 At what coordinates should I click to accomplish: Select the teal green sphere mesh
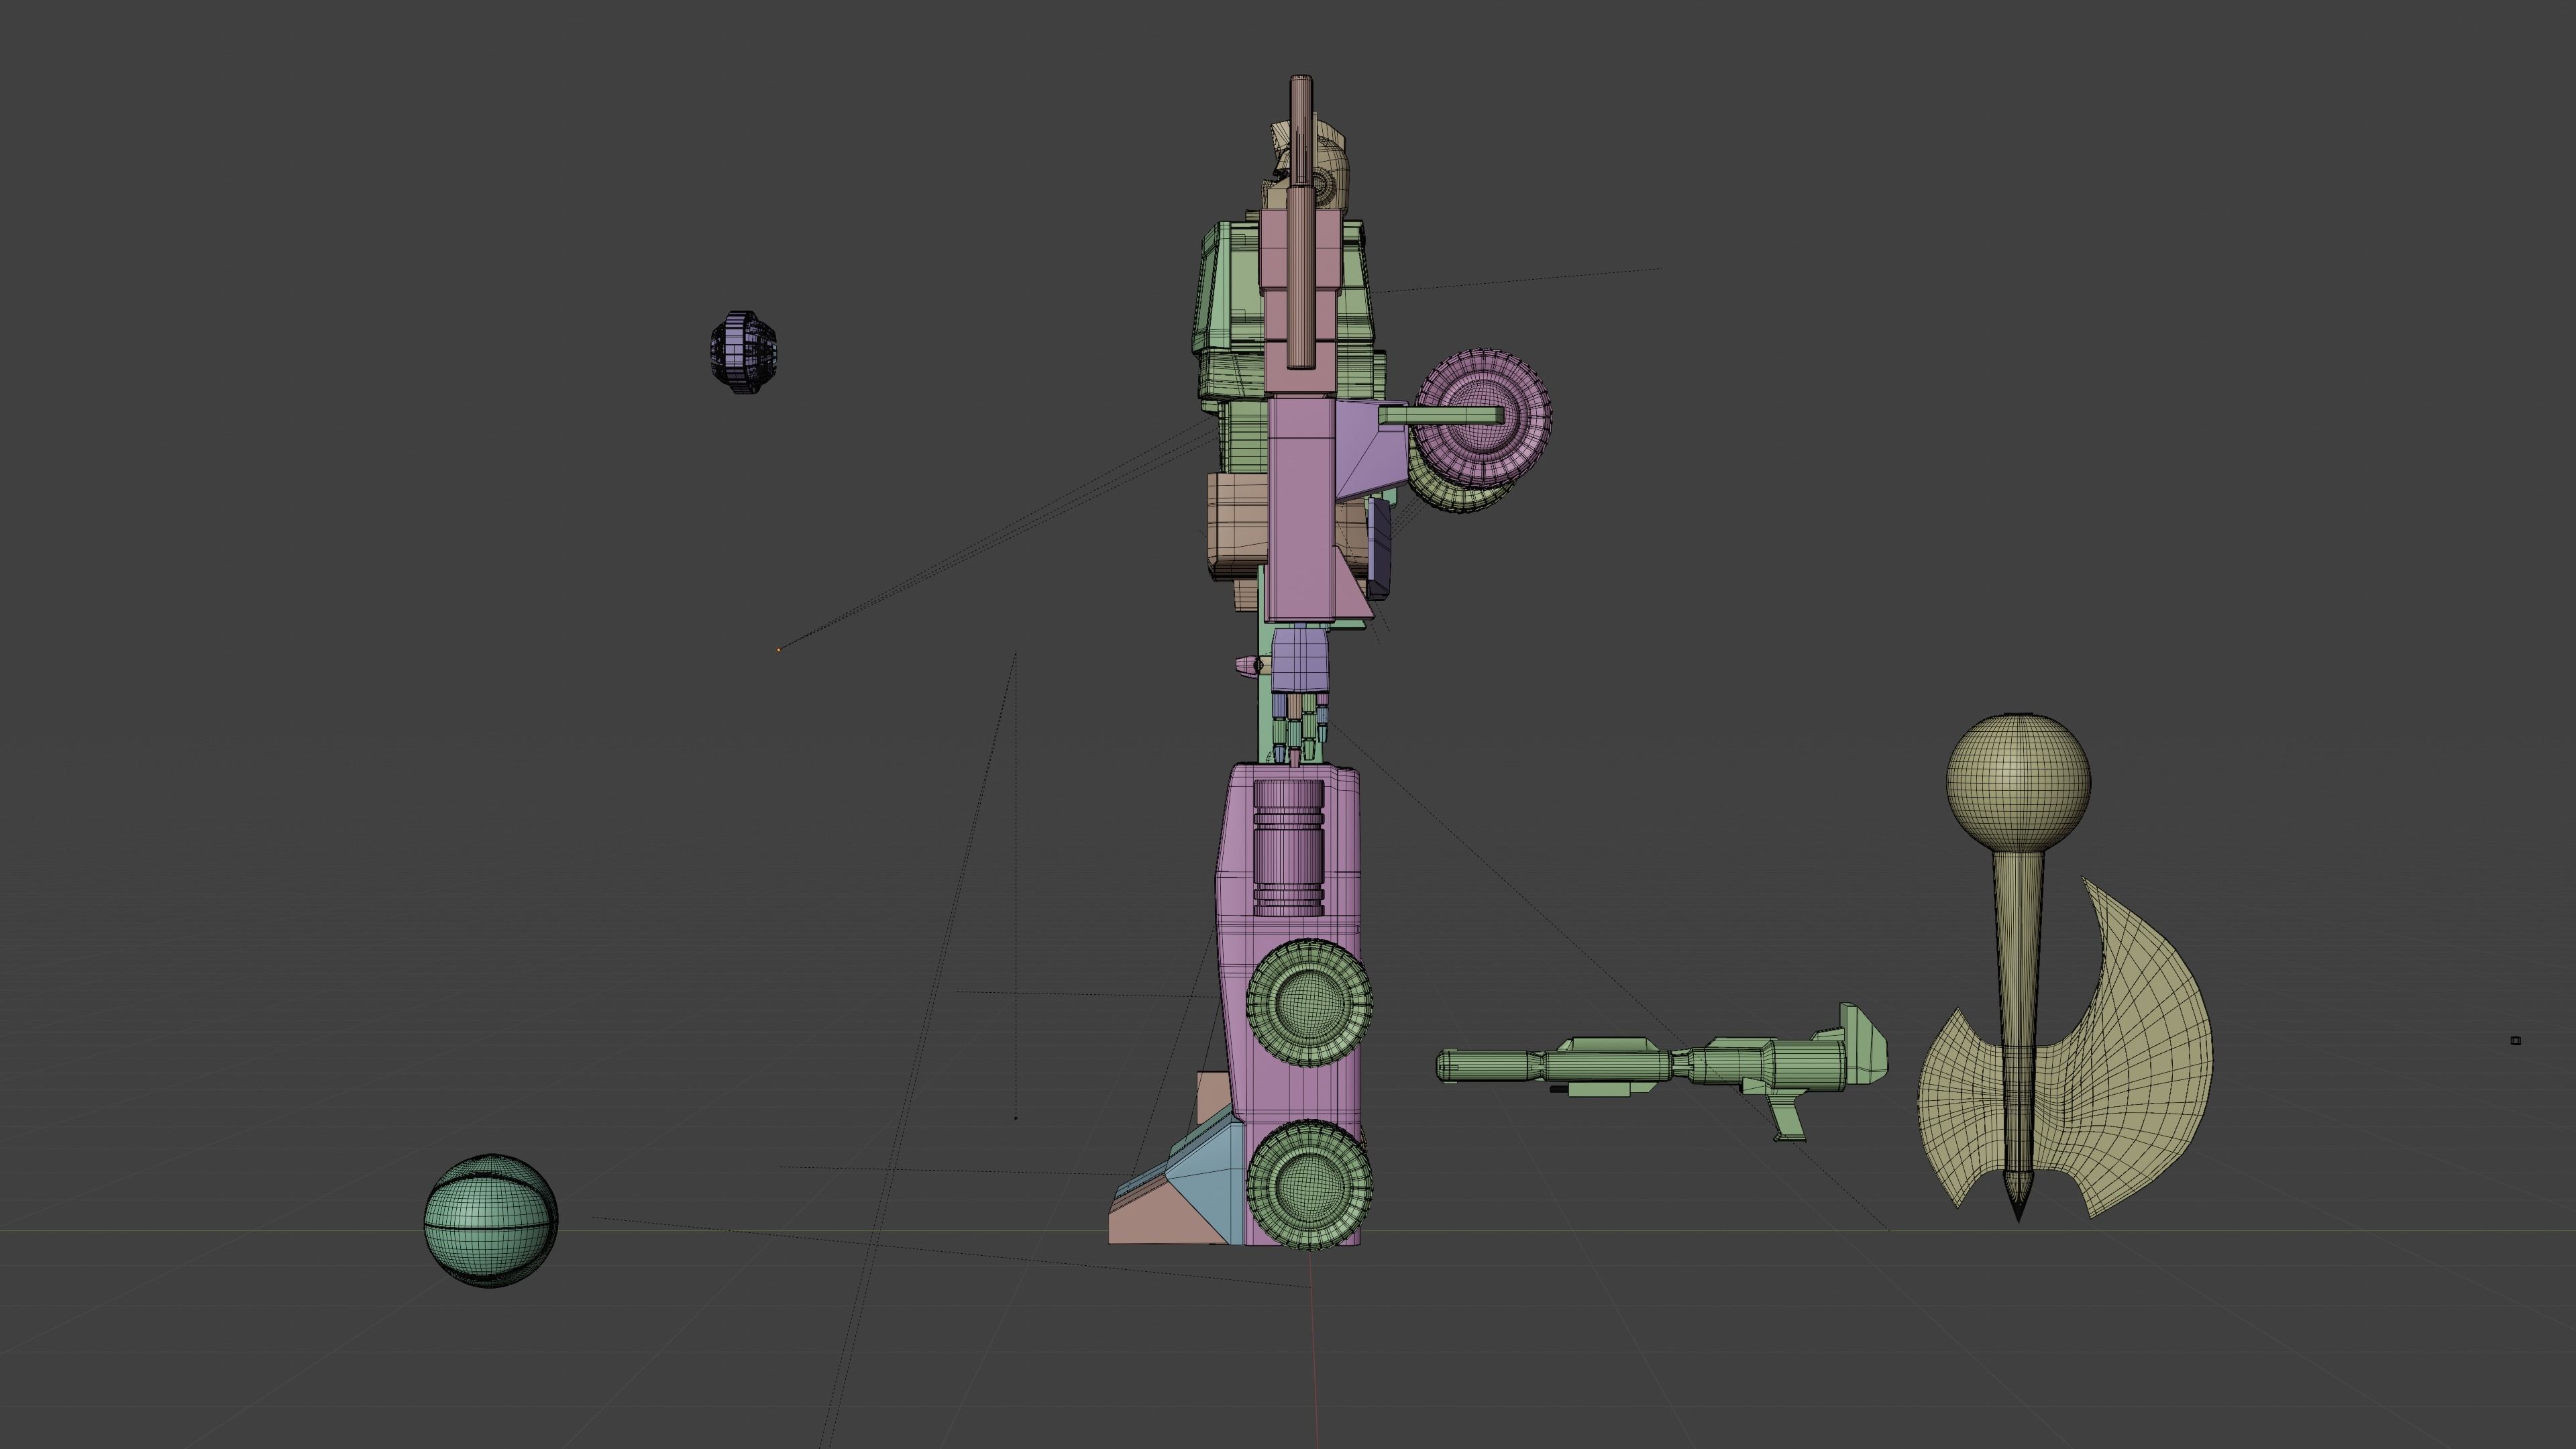[490, 1220]
